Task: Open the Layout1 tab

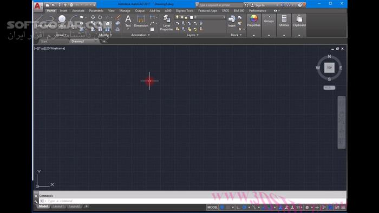Action: tap(58, 207)
